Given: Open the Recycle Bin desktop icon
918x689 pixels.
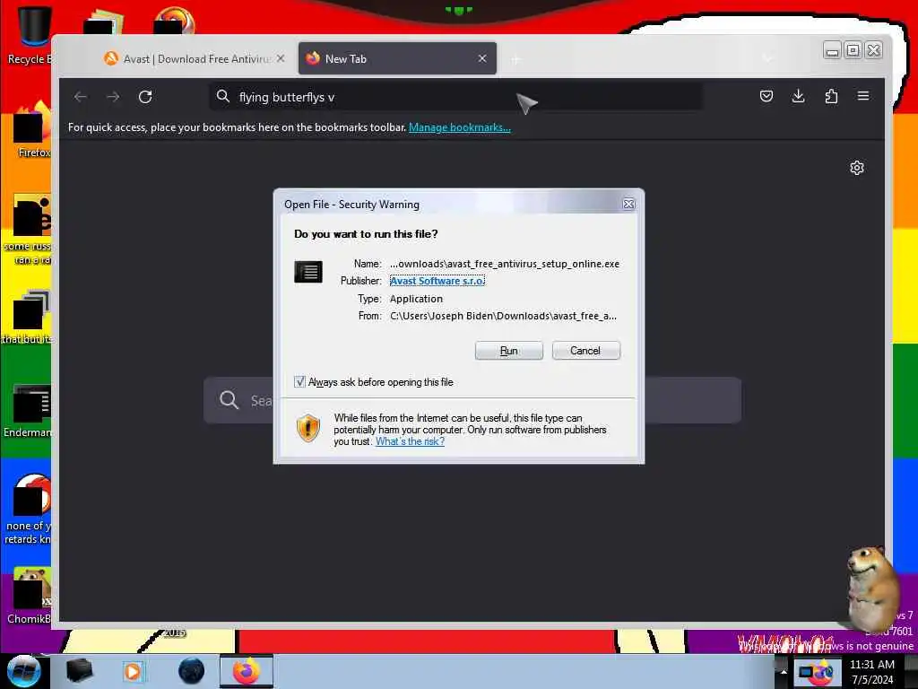Looking at the screenshot, I should click(30, 35).
